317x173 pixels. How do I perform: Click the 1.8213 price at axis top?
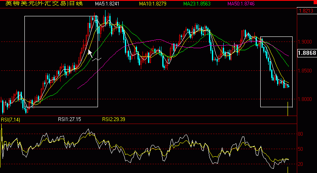306,11
